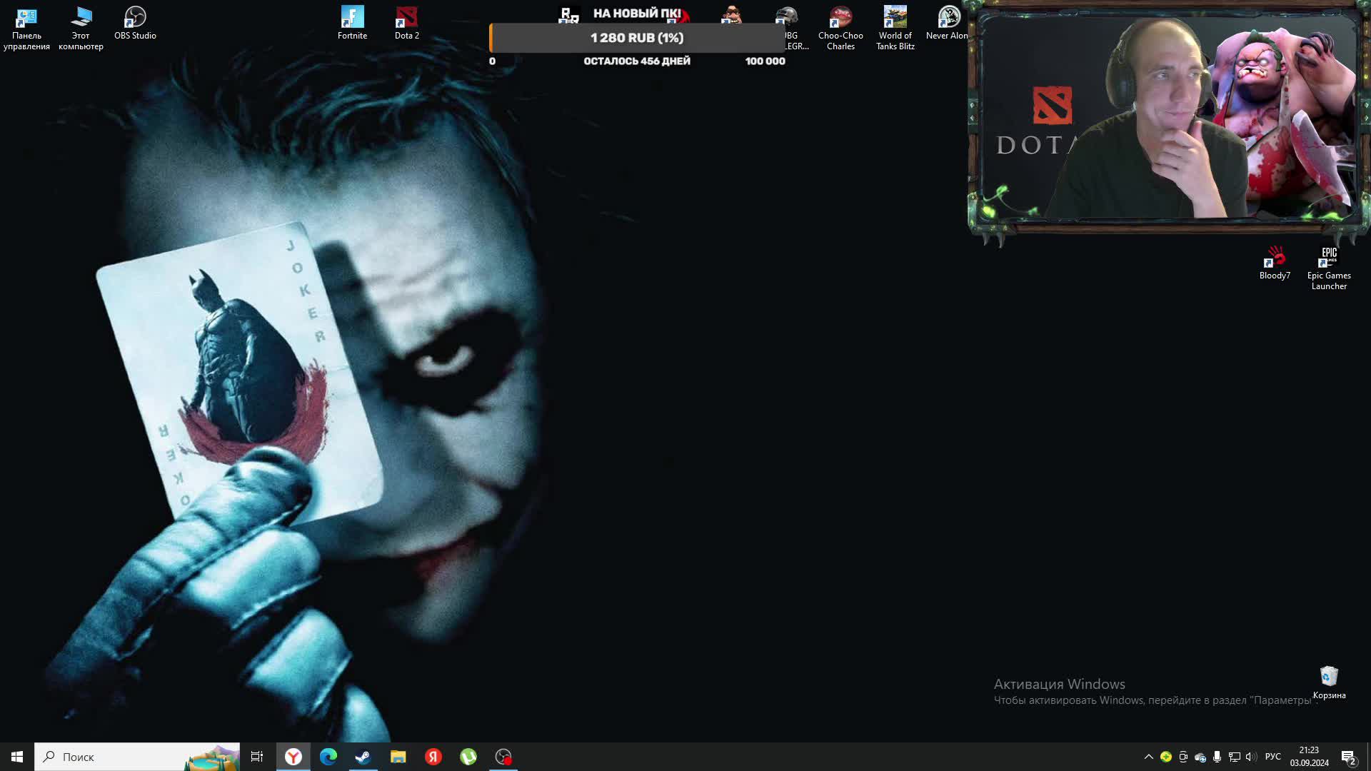Open the Этот компьютер desktop icon
The height and width of the screenshot is (771, 1371).
81,29
